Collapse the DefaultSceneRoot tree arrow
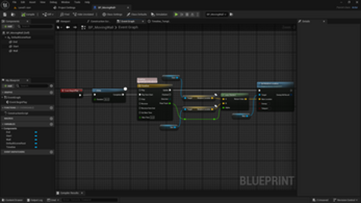This screenshot has height=203, width=361. tap(6, 37)
